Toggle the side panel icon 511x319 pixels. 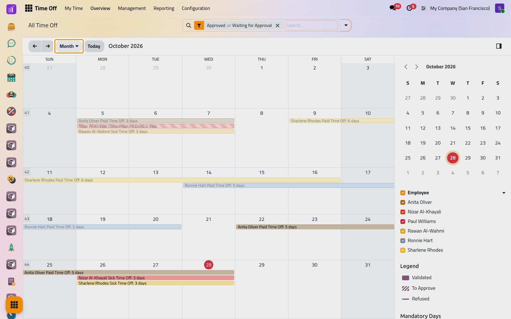pos(499,46)
